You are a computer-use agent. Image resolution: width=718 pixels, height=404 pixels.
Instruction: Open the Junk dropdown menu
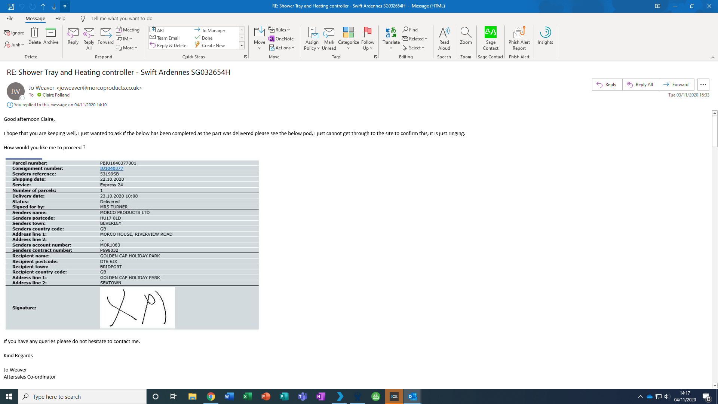[14, 45]
